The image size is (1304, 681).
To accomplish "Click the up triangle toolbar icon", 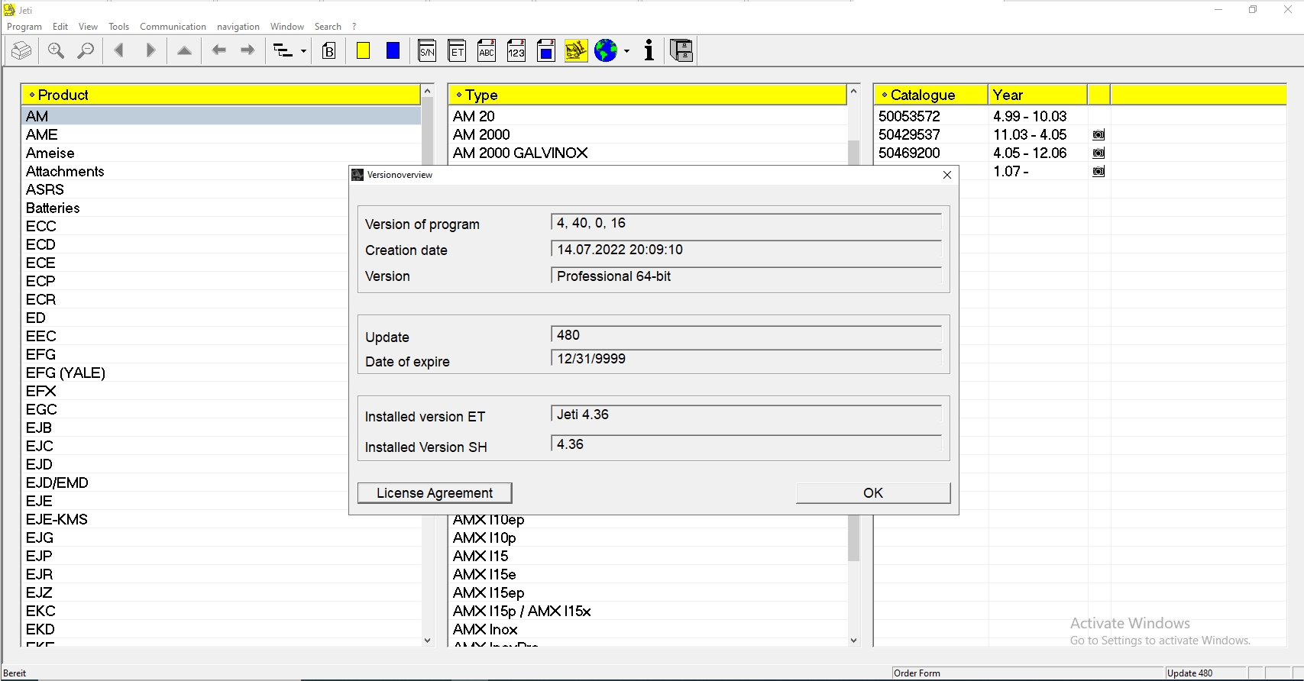I will click(184, 51).
